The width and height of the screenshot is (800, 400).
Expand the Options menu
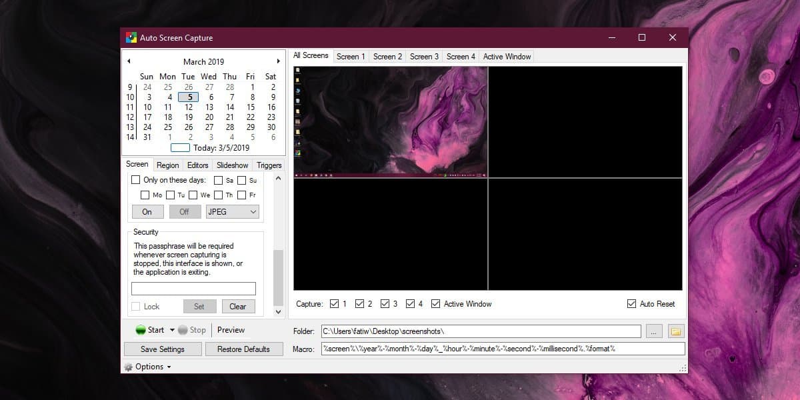(153, 367)
